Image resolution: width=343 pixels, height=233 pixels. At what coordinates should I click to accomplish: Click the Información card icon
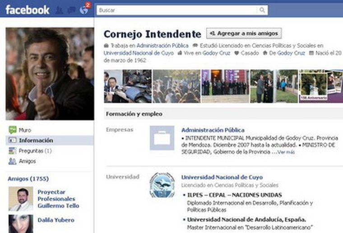click(x=12, y=140)
